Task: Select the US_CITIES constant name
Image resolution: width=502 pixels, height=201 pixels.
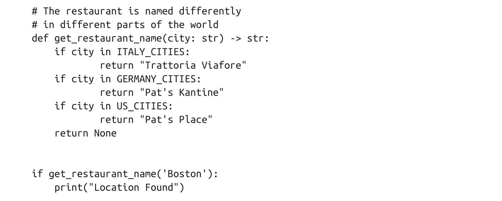Action: click(142, 106)
